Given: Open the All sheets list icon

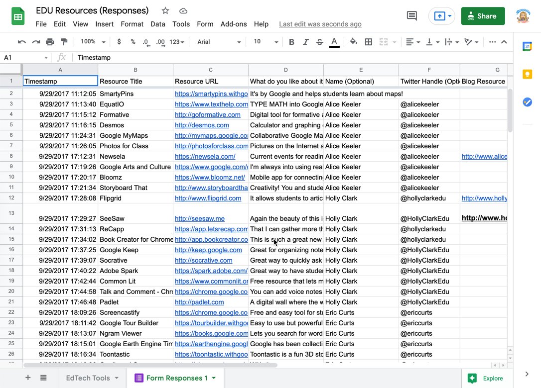Looking at the screenshot, I should [x=43, y=378].
